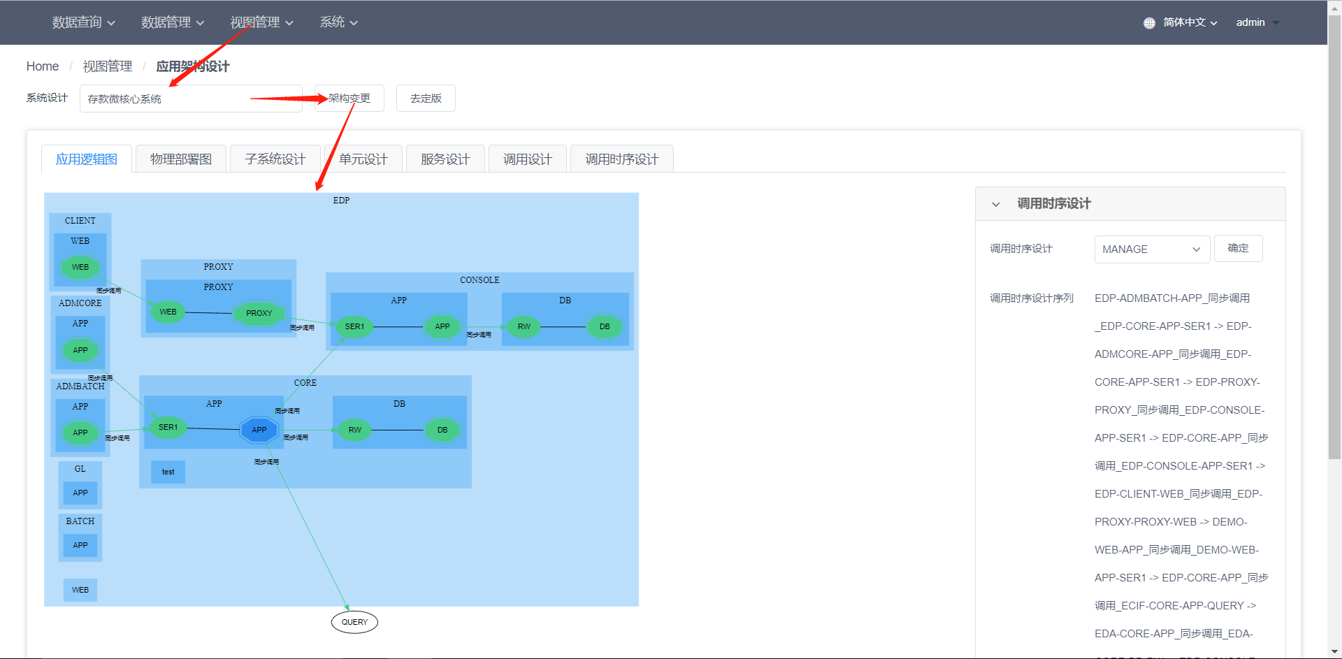The height and width of the screenshot is (659, 1342).
Task: Select the highlighted blue APP node in CORE
Action: point(259,430)
